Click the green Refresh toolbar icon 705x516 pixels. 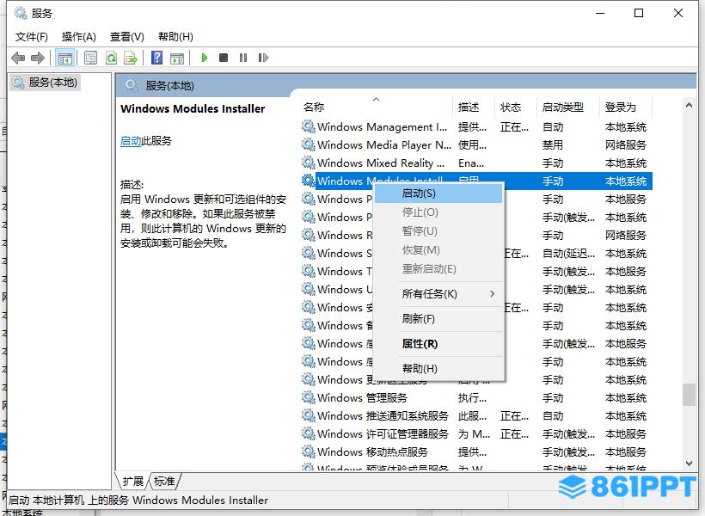point(111,58)
